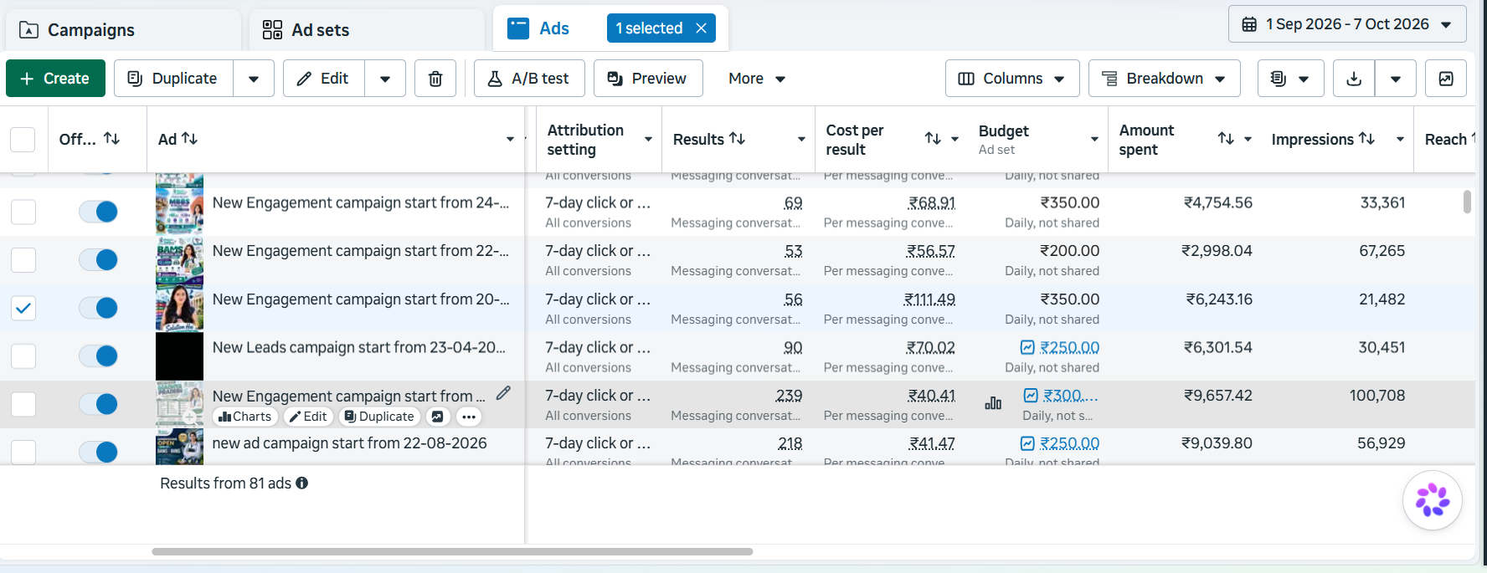Image resolution: width=1487 pixels, height=573 pixels.
Task: Sort the Ad column
Action: (x=190, y=139)
